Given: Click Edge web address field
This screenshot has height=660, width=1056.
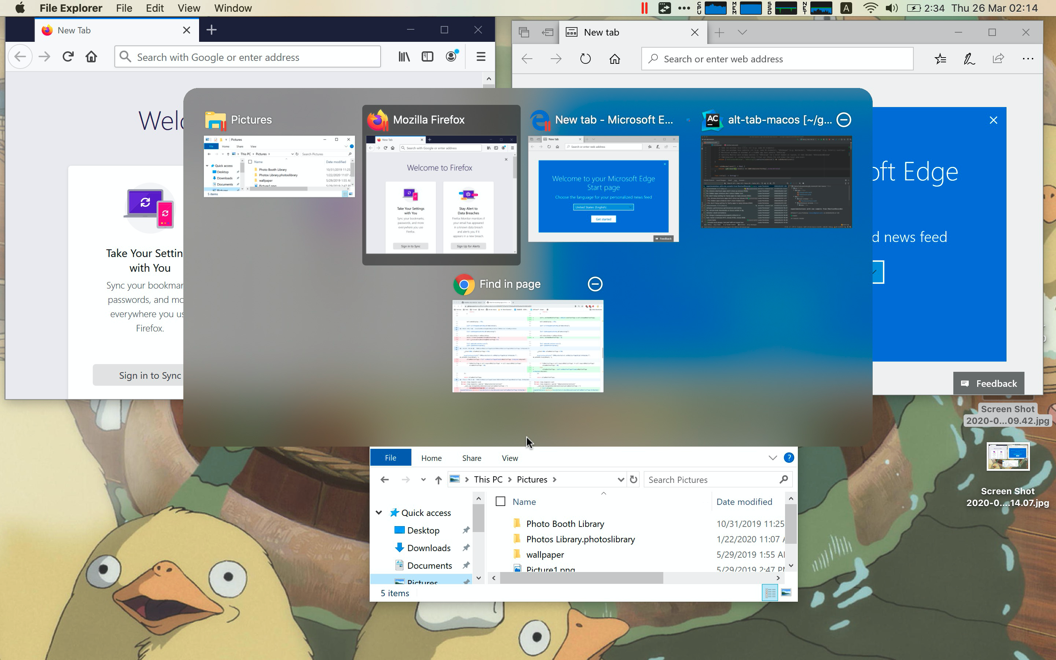Looking at the screenshot, I should [x=777, y=59].
